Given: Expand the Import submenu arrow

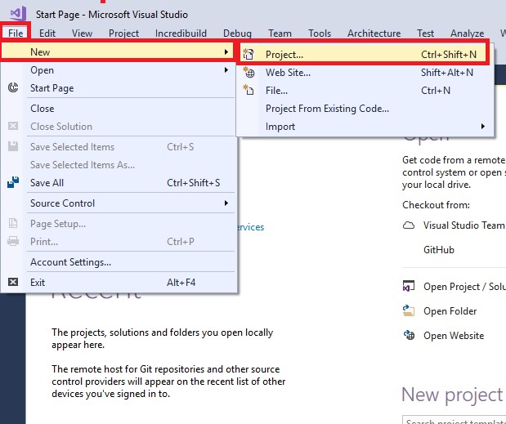Looking at the screenshot, I should click(483, 126).
